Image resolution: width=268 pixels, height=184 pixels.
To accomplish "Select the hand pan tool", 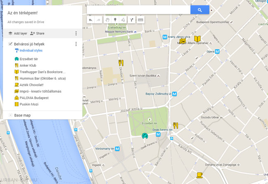I will point(107,20).
